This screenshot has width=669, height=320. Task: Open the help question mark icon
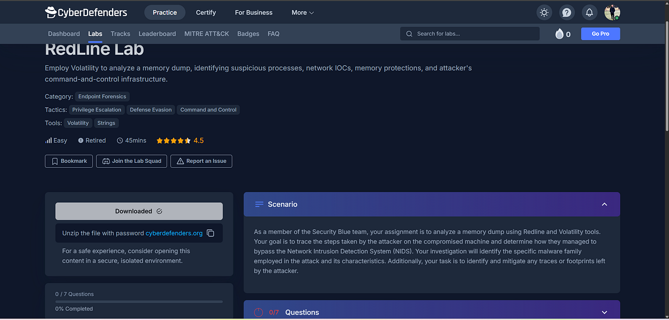tap(566, 12)
